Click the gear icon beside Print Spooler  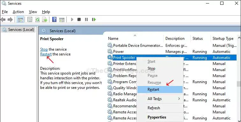coord(110,57)
